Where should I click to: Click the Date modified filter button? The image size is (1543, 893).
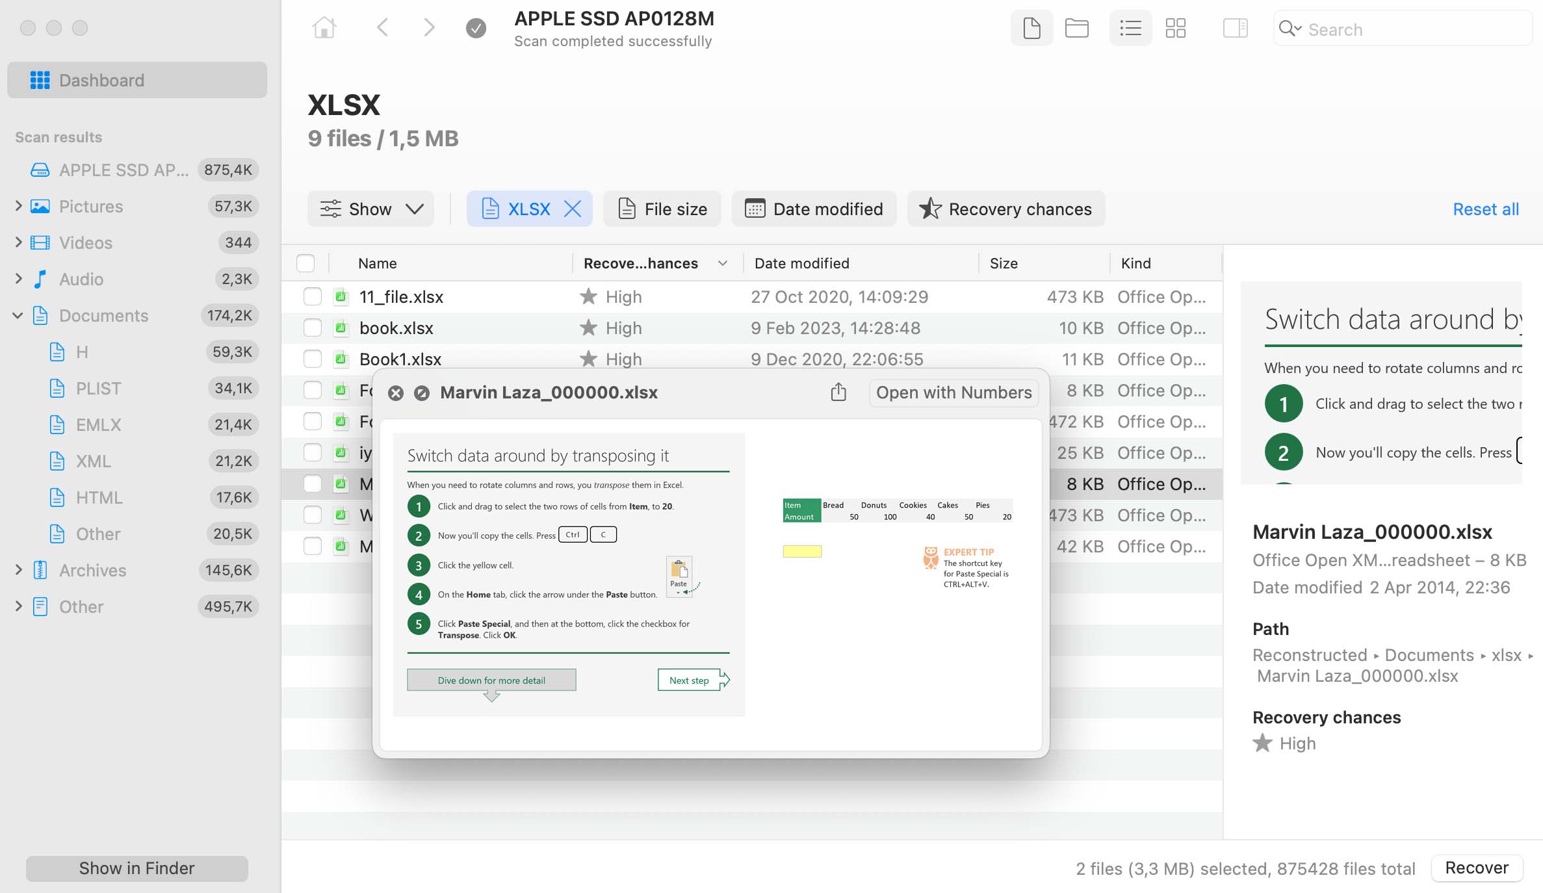(x=827, y=209)
